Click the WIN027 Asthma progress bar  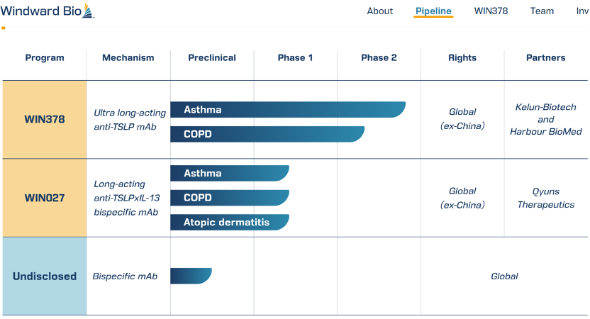pos(230,173)
